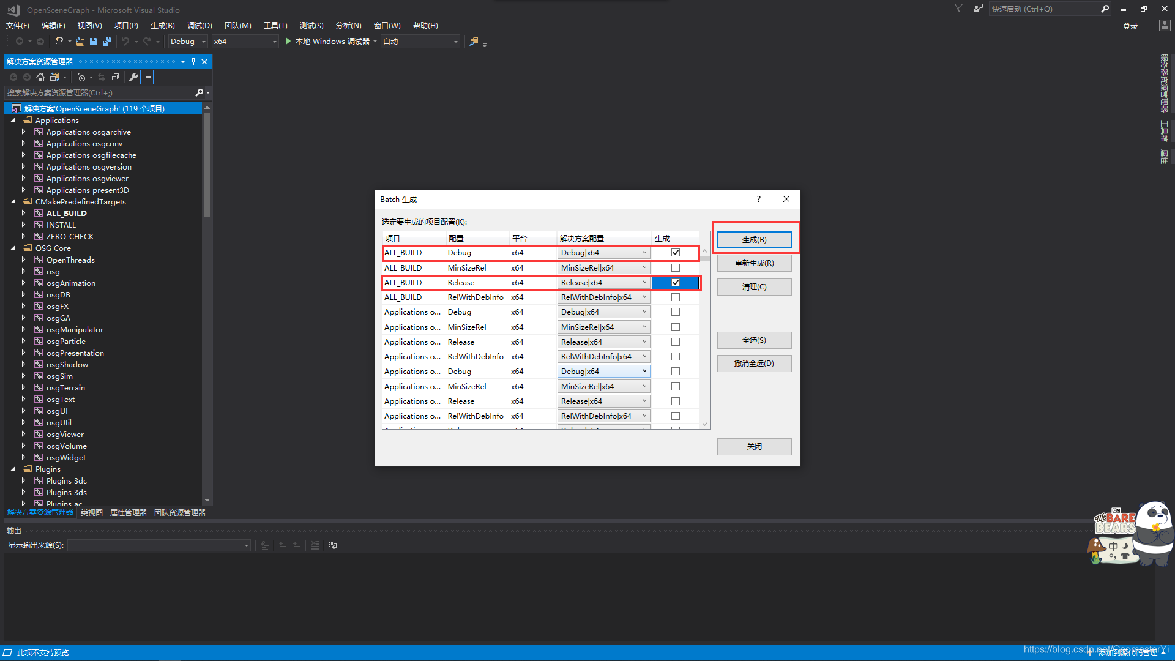Collapse the OSG Core folder
The height and width of the screenshot is (661, 1175).
pos(13,248)
